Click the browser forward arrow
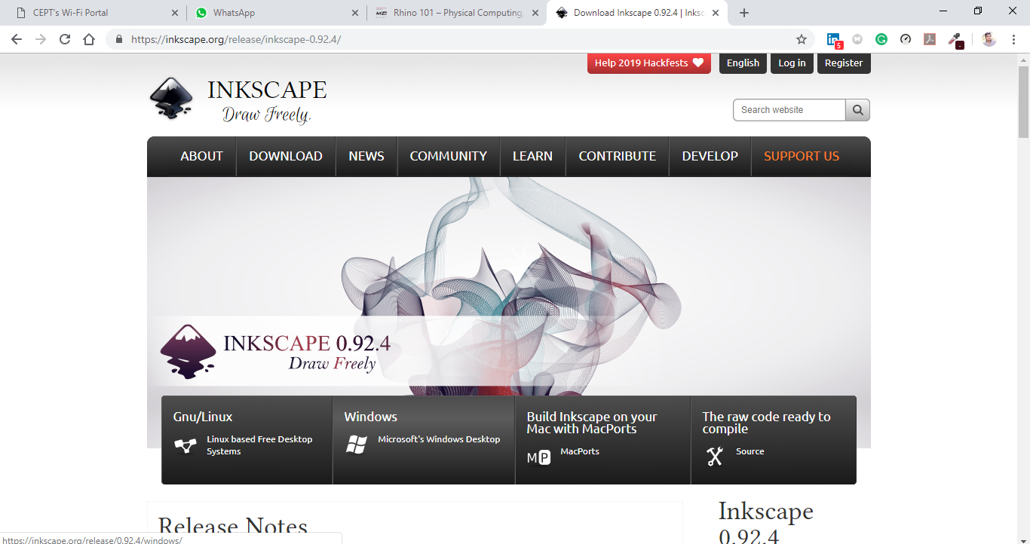 (41, 39)
